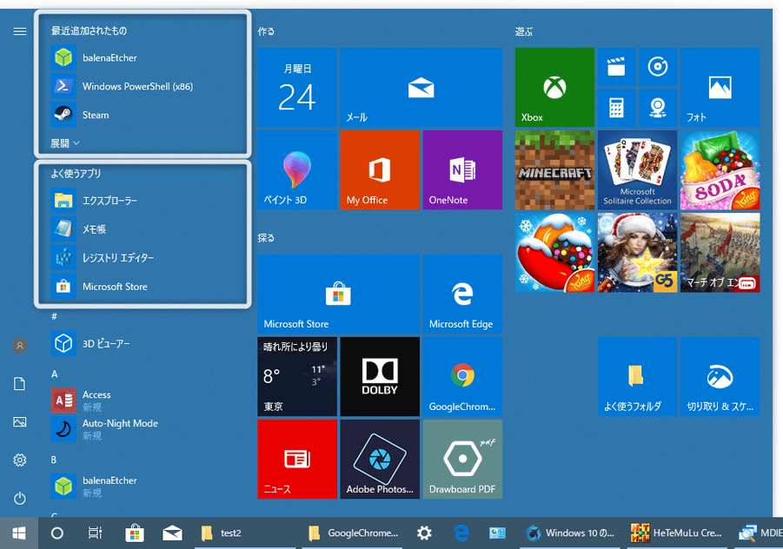Open Microsoft Store in most used list
783x549 pixels.
[143, 287]
